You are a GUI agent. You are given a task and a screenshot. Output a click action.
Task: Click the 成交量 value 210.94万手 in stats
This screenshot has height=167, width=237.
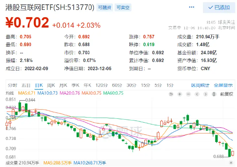point(208,37)
